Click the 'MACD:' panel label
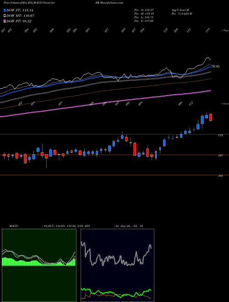The image size is (229, 302). [x=13, y=226]
